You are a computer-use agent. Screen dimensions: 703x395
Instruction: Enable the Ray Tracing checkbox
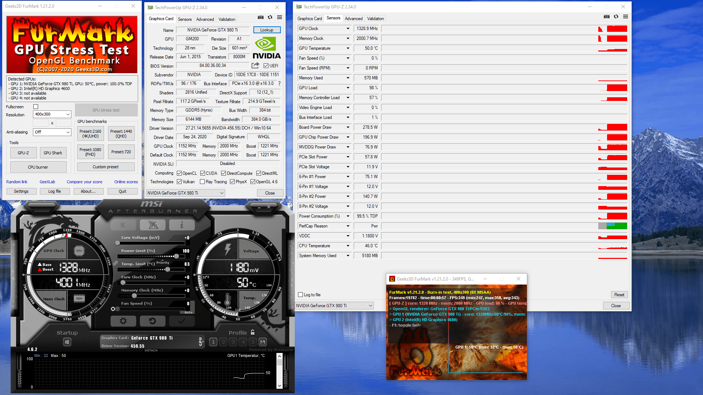tap(202, 182)
